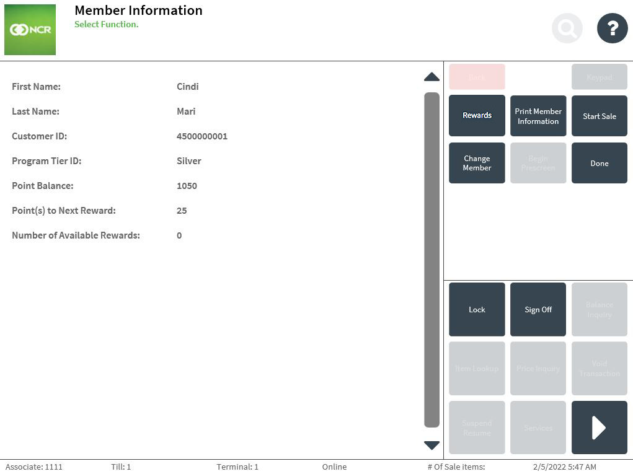Open the member Rewards
The width and height of the screenshot is (633, 474).
477,116
